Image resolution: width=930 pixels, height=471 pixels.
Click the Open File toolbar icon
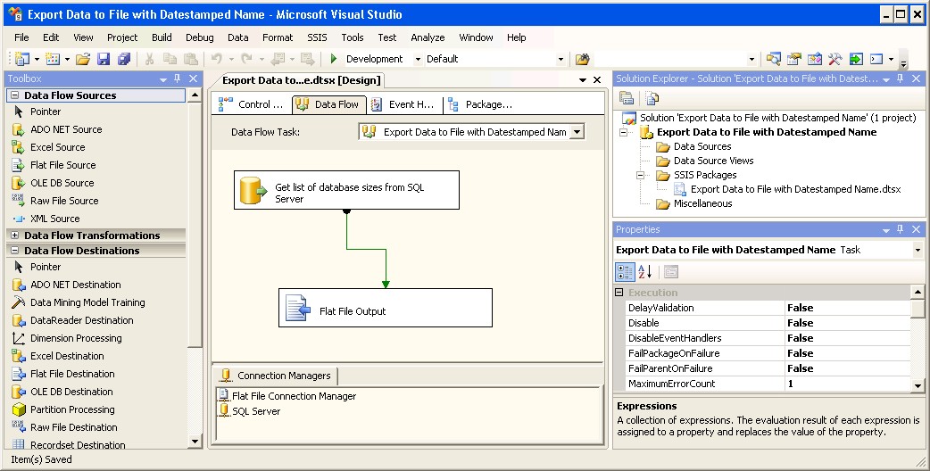(x=83, y=59)
